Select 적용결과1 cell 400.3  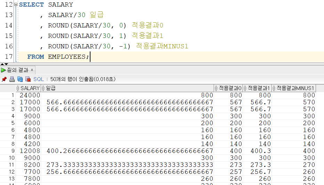point(257,151)
